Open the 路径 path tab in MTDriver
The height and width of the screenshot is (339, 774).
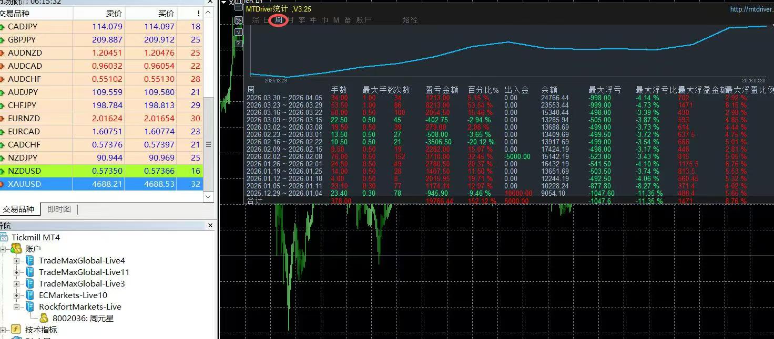[410, 20]
